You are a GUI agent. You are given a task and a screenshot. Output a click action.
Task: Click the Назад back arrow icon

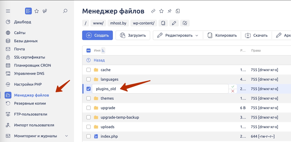click(89, 60)
